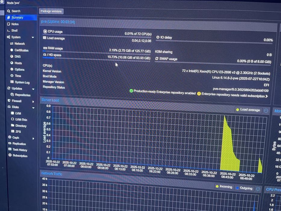Expand the Ceph submenu arrow
The width and height of the screenshot is (281, 211).
click(x=33, y=138)
